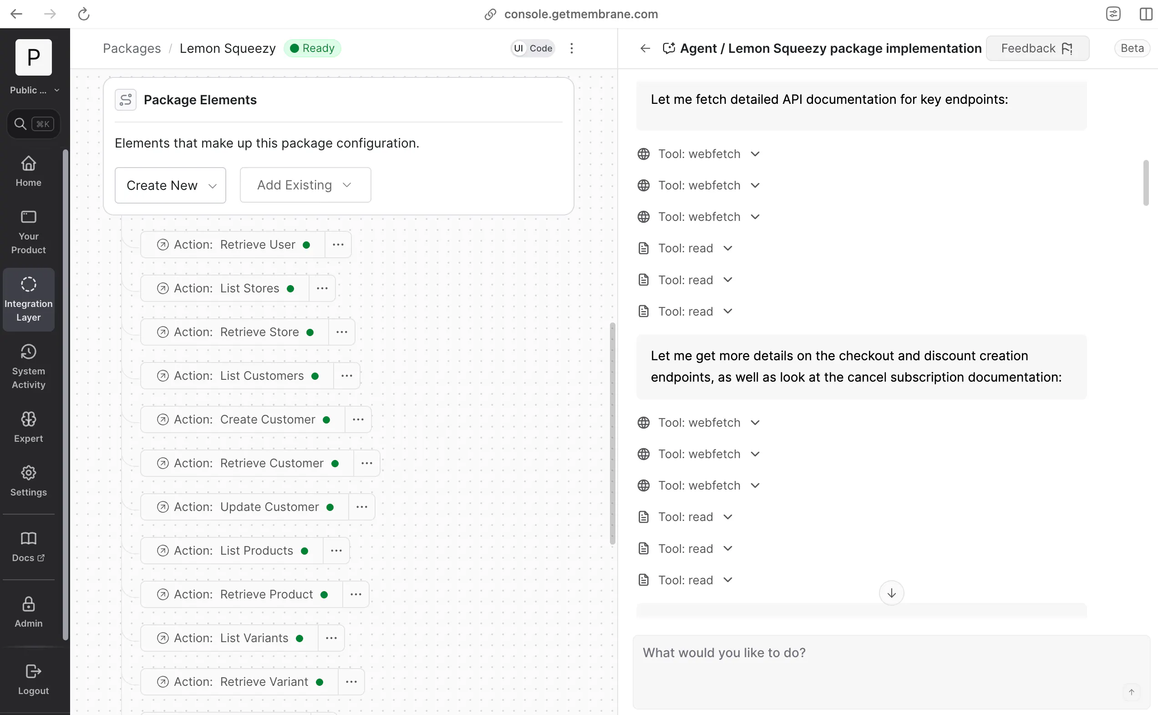The width and height of the screenshot is (1158, 715).
Task: Click the back arrow in Agent panel
Action: [645, 48]
